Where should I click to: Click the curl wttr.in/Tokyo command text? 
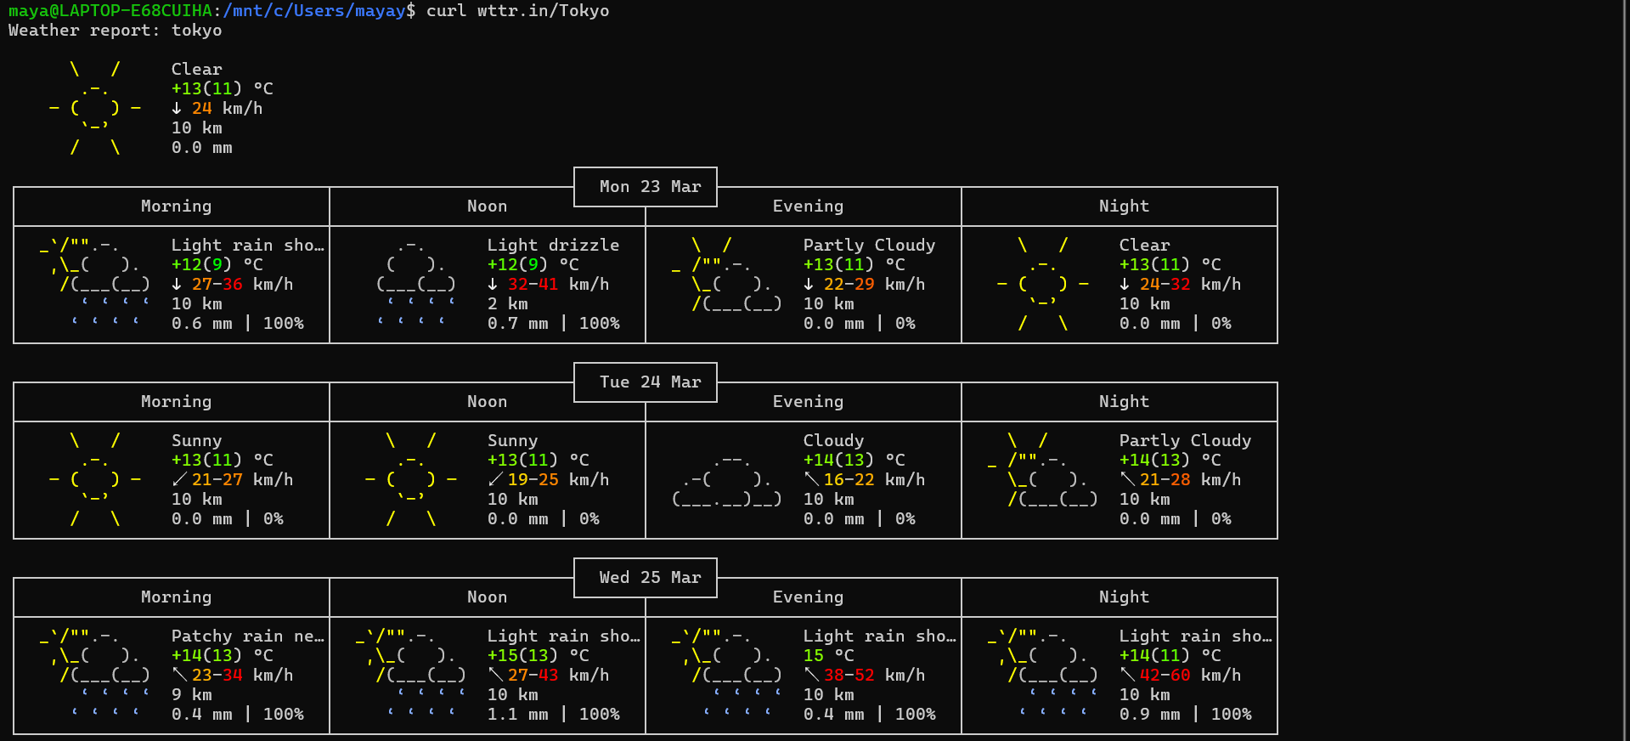(x=517, y=11)
